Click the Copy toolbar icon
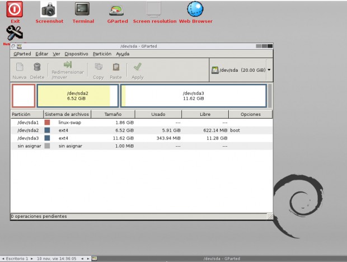The image size is (347, 262). point(99,67)
